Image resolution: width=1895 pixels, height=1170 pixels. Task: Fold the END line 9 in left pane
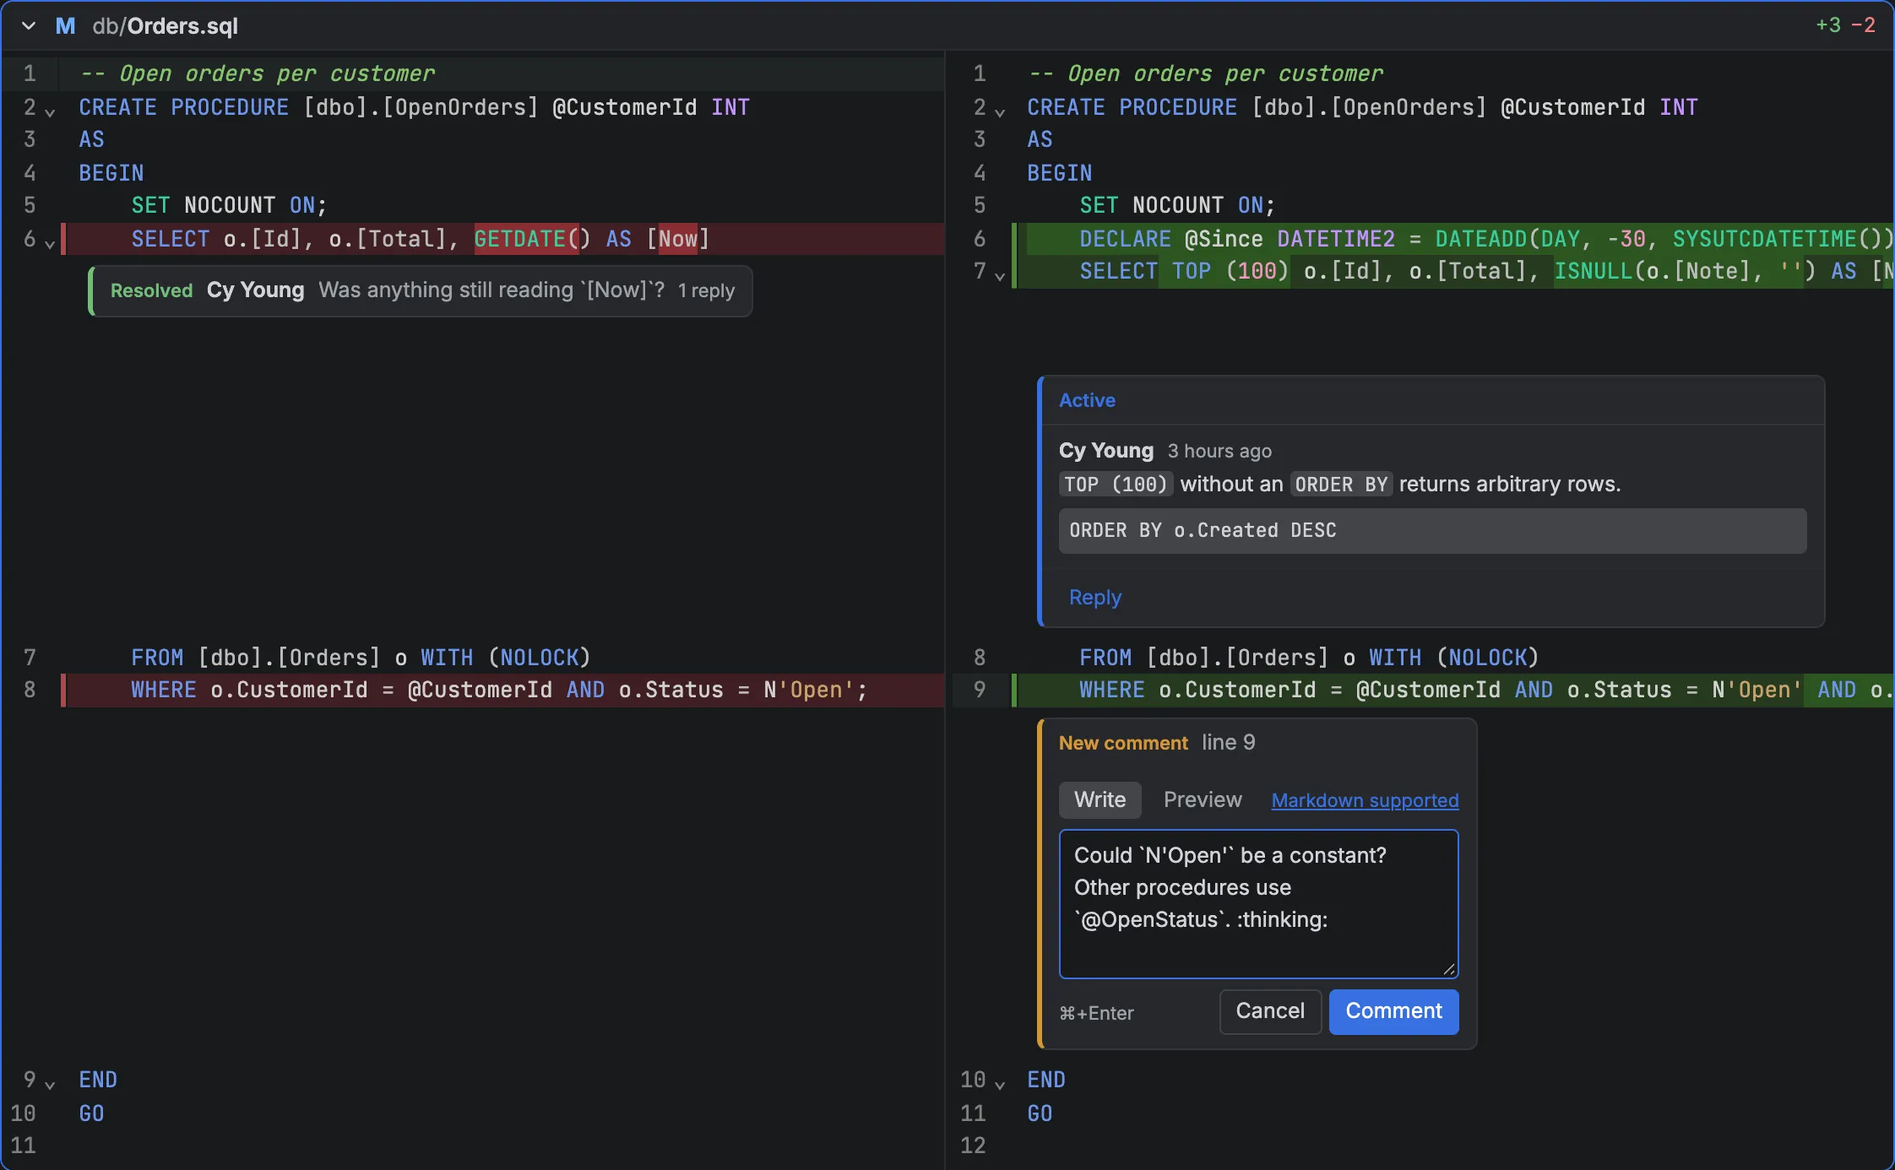point(50,1084)
